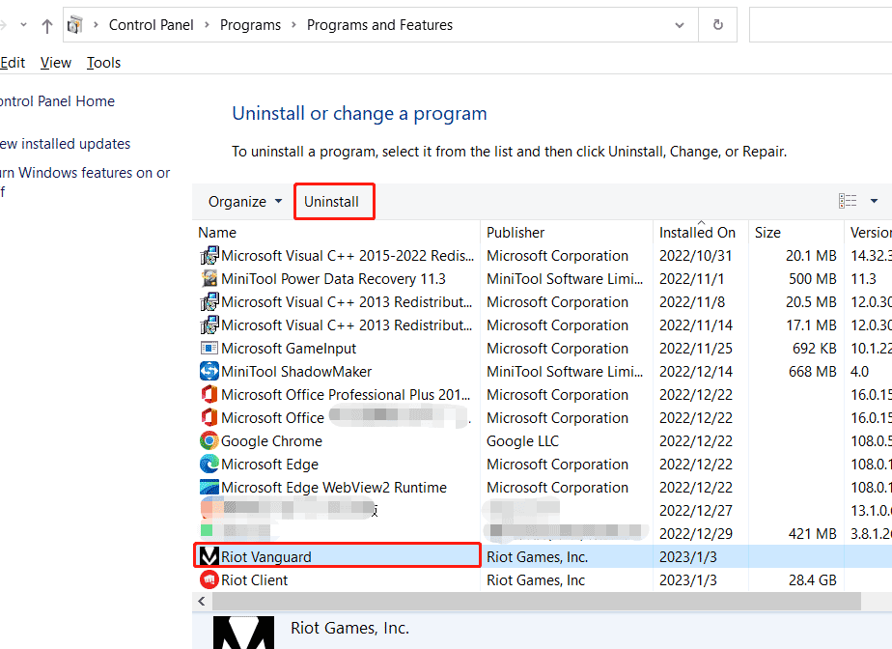The image size is (892, 649).
Task: Navigate up with the up arrow
Action: pyautogui.click(x=47, y=26)
